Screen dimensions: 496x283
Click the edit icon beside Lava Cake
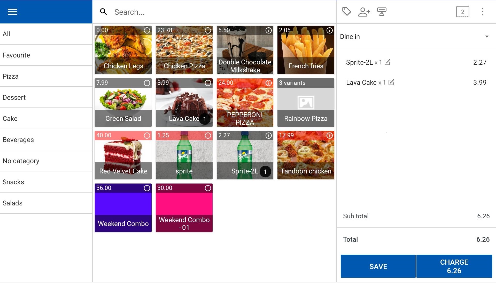391,82
